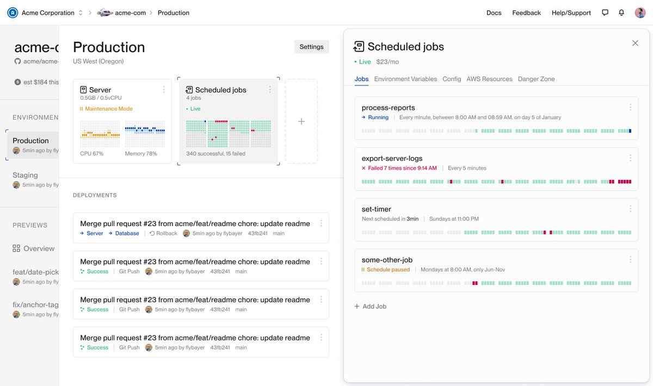Click Add Job below some-other-job
This screenshot has height=386, width=653.
tap(371, 306)
